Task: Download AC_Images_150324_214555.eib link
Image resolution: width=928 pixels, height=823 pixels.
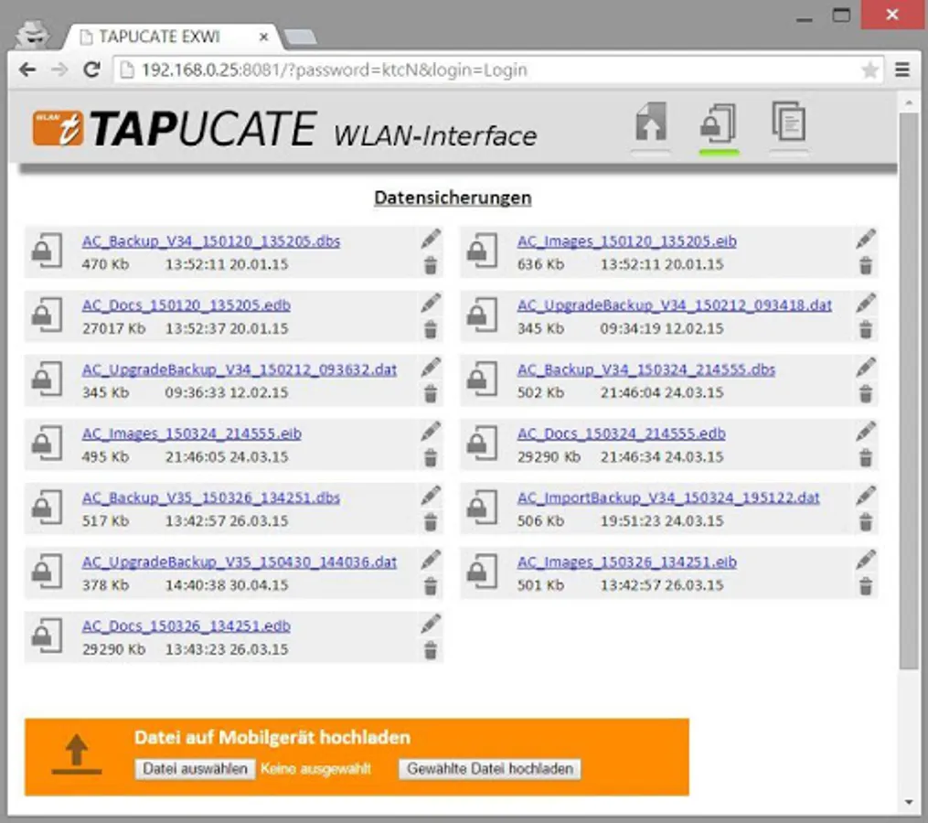Action: click(192, 433)
